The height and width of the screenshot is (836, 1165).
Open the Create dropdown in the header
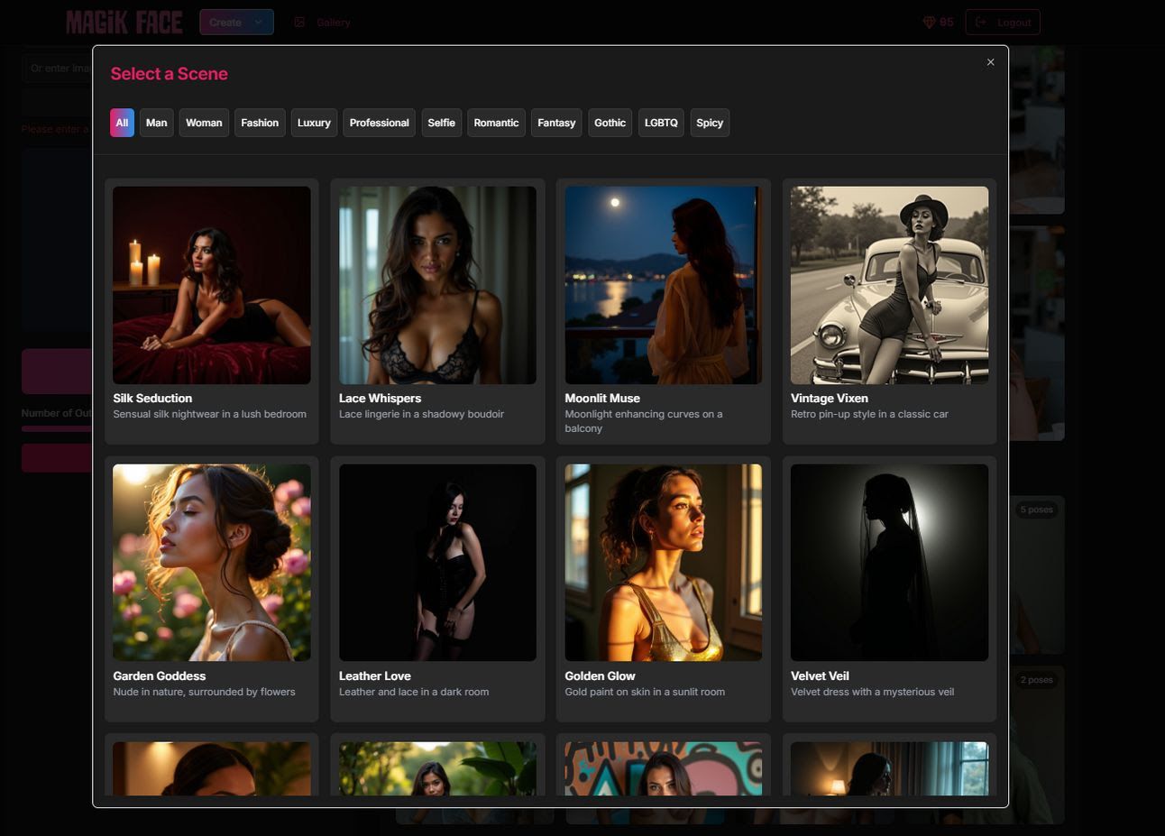[x=236, y=23]
